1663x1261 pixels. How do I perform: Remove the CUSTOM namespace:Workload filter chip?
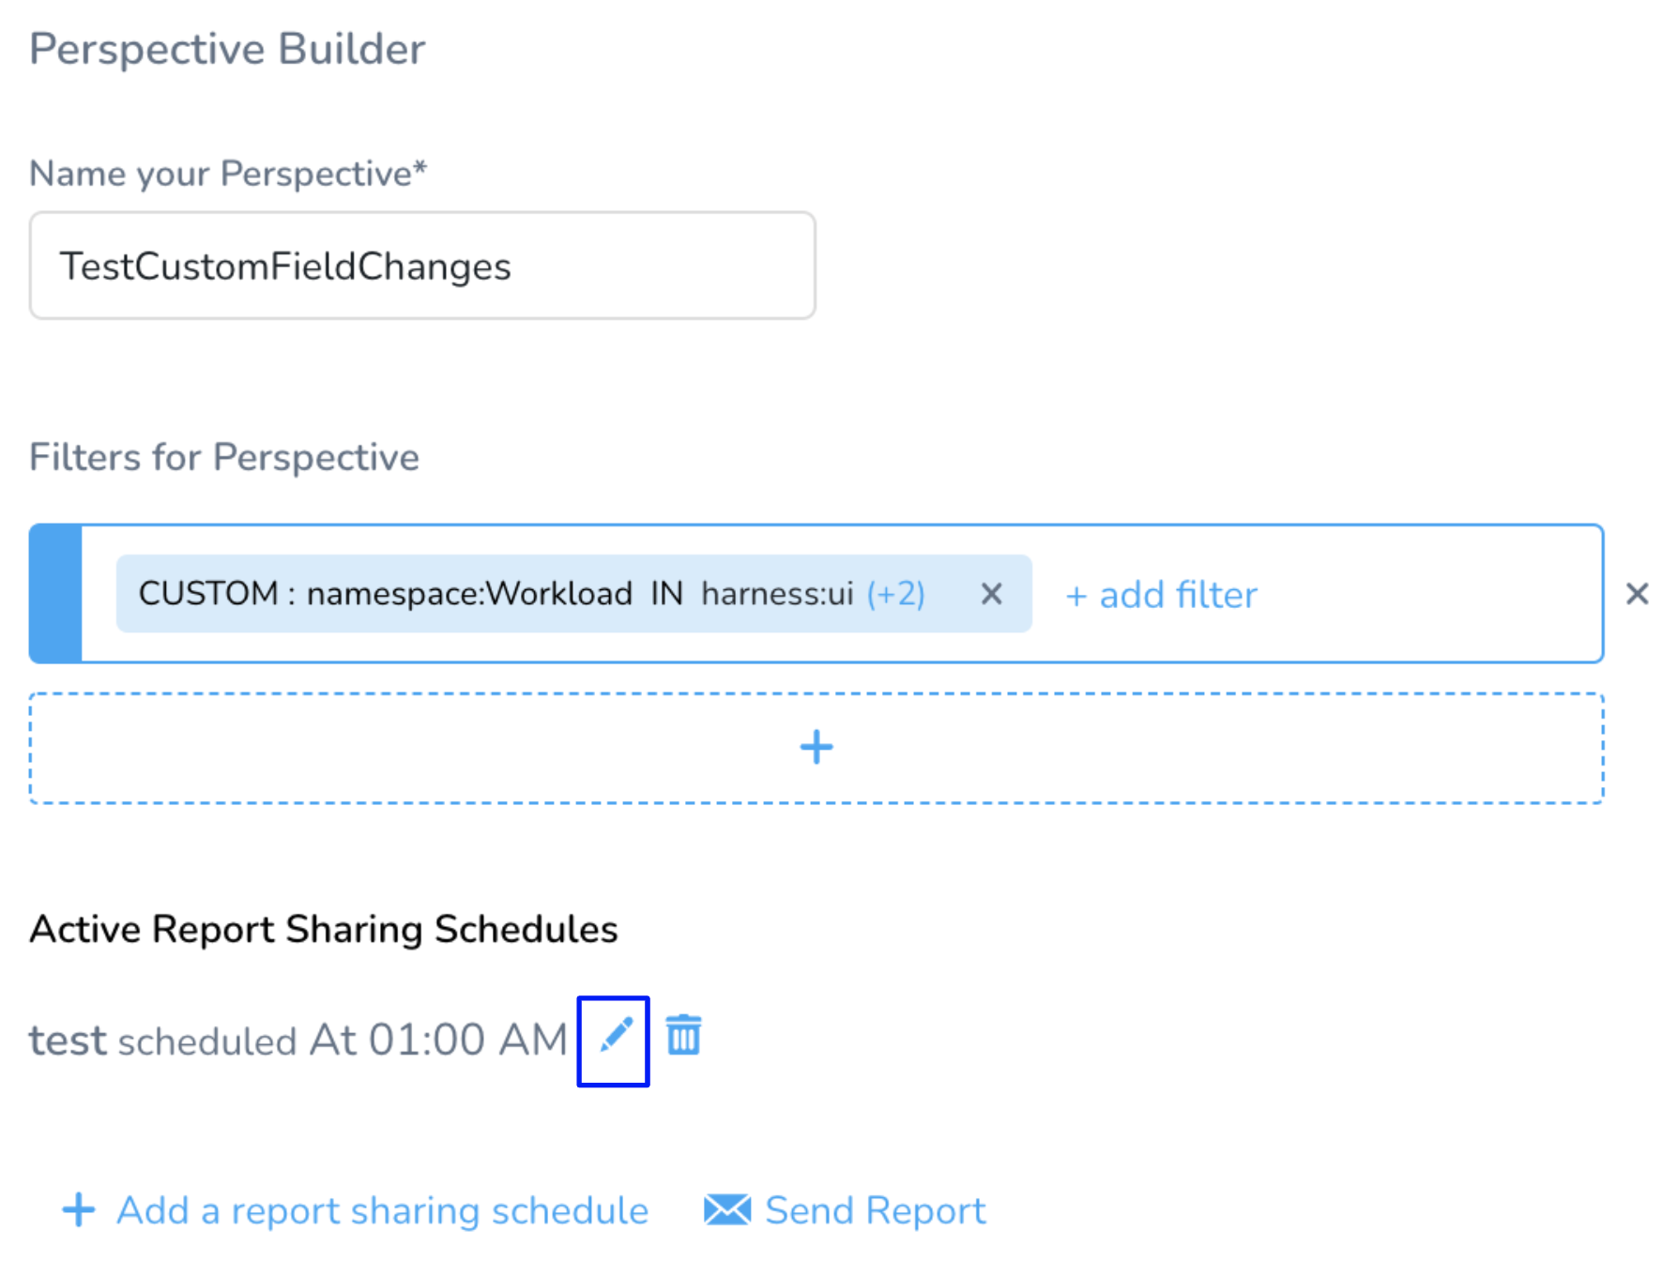tap(991, 594)
